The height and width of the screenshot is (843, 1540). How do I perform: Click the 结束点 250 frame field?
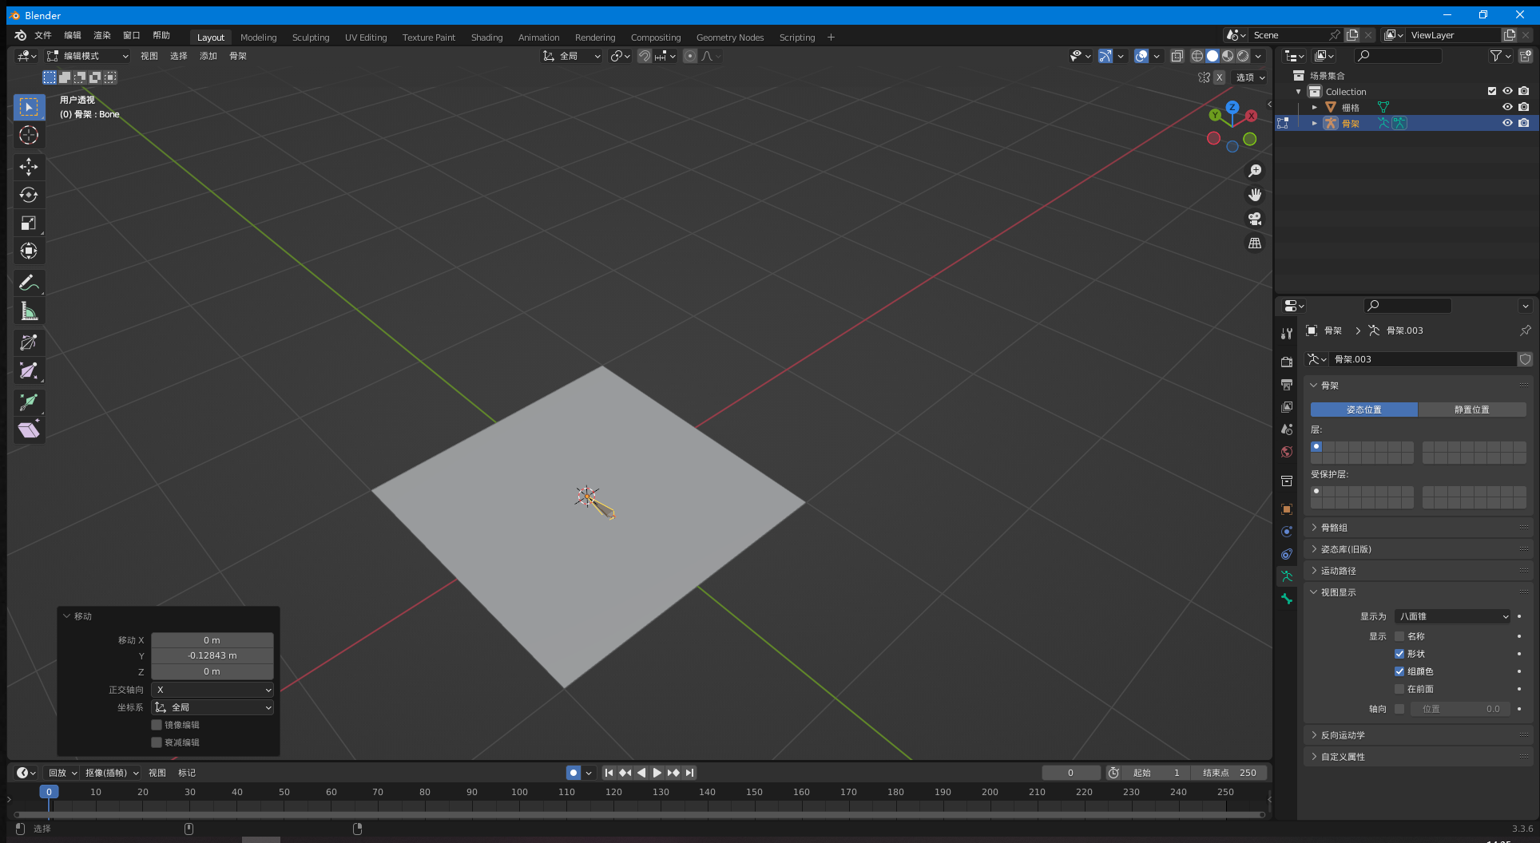point(1228,773)
